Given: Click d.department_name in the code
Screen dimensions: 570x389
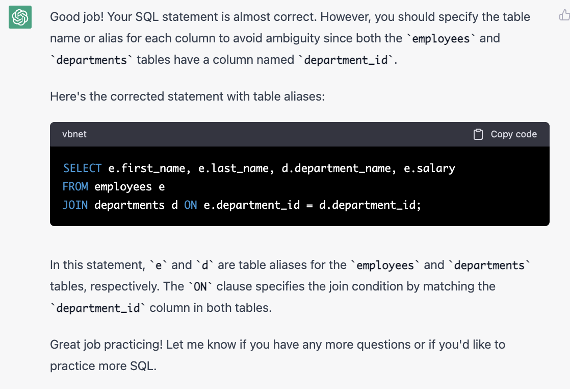Looking at the screenshot, I should (x=336, y=168).
